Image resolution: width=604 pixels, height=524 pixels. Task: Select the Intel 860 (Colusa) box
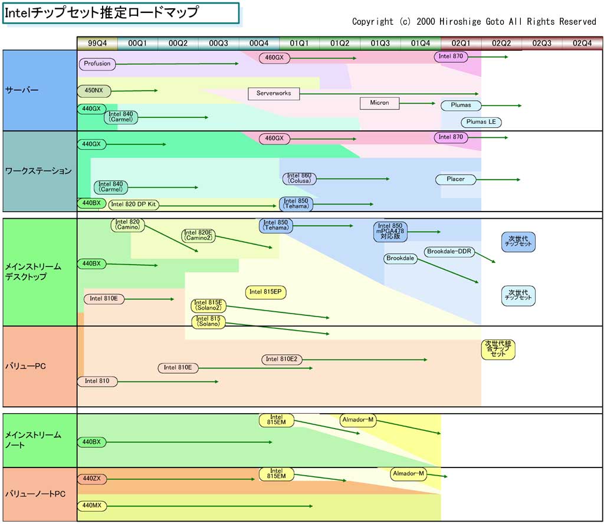pos(299,178)
